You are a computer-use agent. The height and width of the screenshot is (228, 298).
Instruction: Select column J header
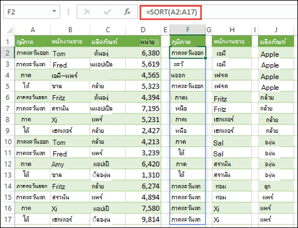coord(276,30)
